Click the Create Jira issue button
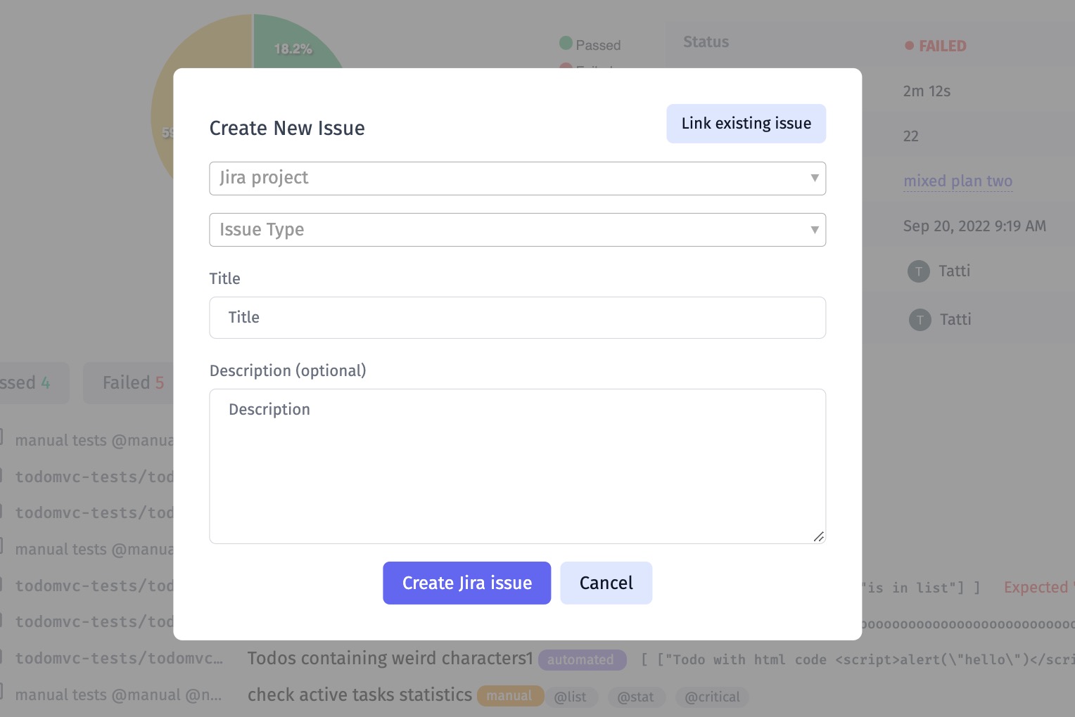The width and height of the screenshot is (1075, 717). [466, 583]
